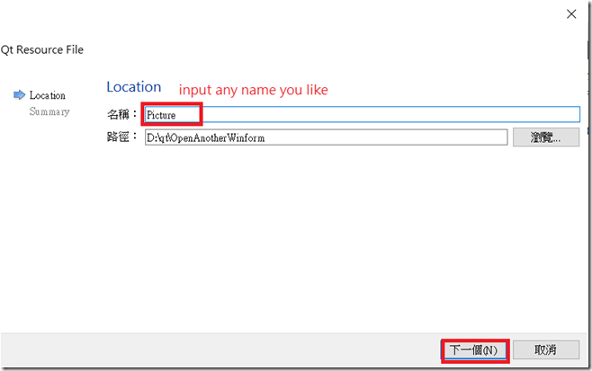This screenshot has width=592, height=371.
Task: Click the 路徑 label
Action: coord(121,137)
